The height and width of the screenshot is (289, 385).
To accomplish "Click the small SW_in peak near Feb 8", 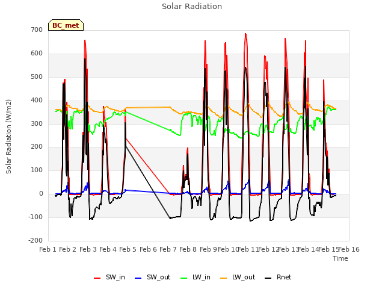I will (x=188, y=148).
